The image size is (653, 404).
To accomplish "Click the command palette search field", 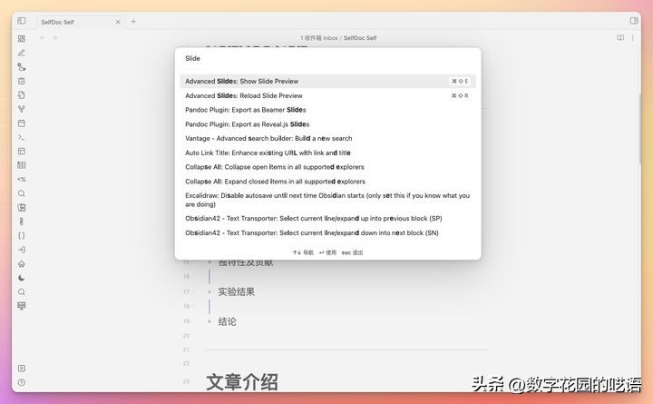I will [x=327, y=58].
